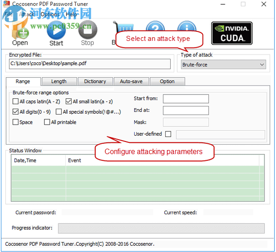Enable the All printable checkbox
This screenshot has width=276, height=252.
pos(47,122)
